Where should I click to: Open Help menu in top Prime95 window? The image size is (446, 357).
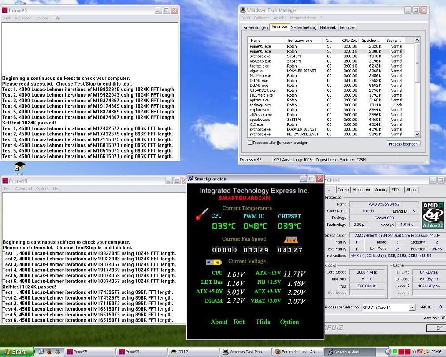[x=56, y=18]
